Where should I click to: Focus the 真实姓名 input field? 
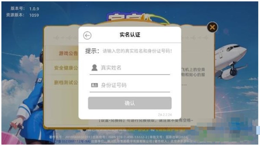pos(130,68)
